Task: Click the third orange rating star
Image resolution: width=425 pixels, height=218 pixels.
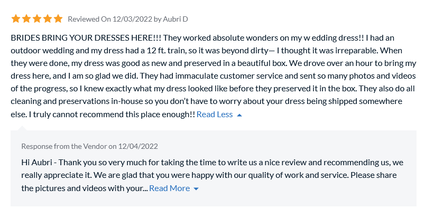Action: (37, 19)
